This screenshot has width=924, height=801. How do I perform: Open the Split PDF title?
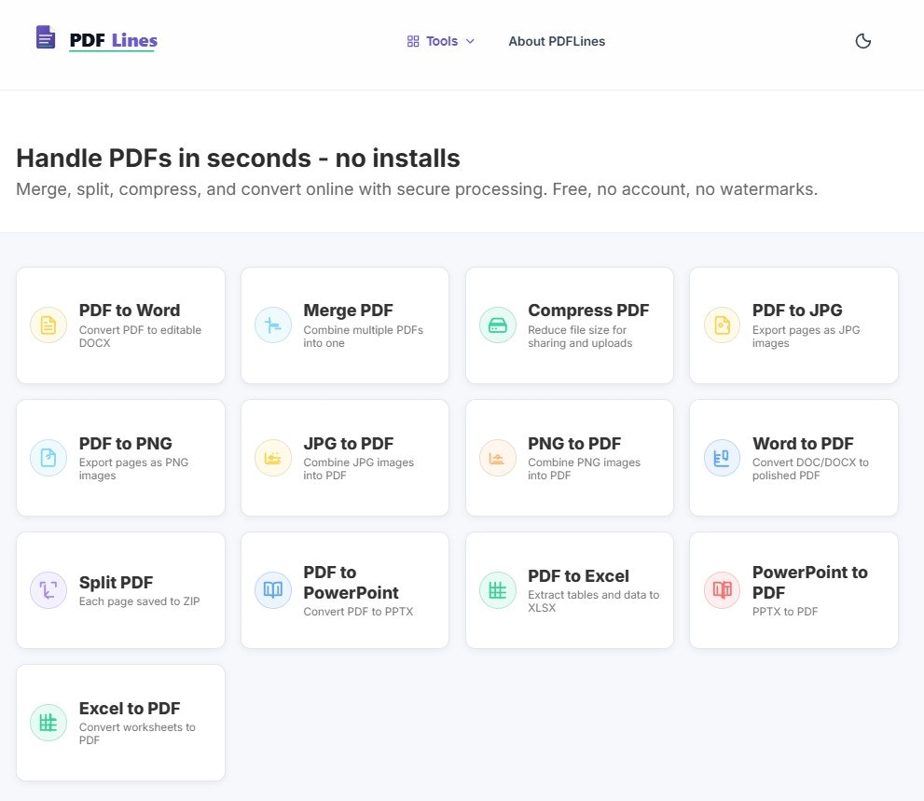[x=117, y=582]
